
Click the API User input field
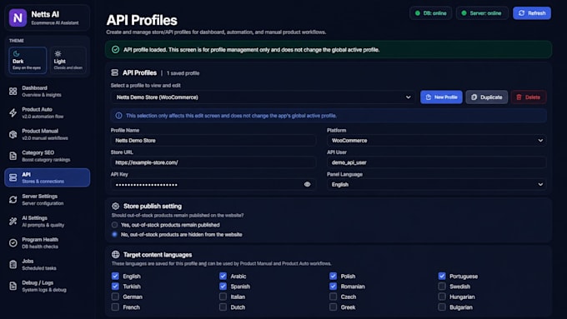(436, 162)
